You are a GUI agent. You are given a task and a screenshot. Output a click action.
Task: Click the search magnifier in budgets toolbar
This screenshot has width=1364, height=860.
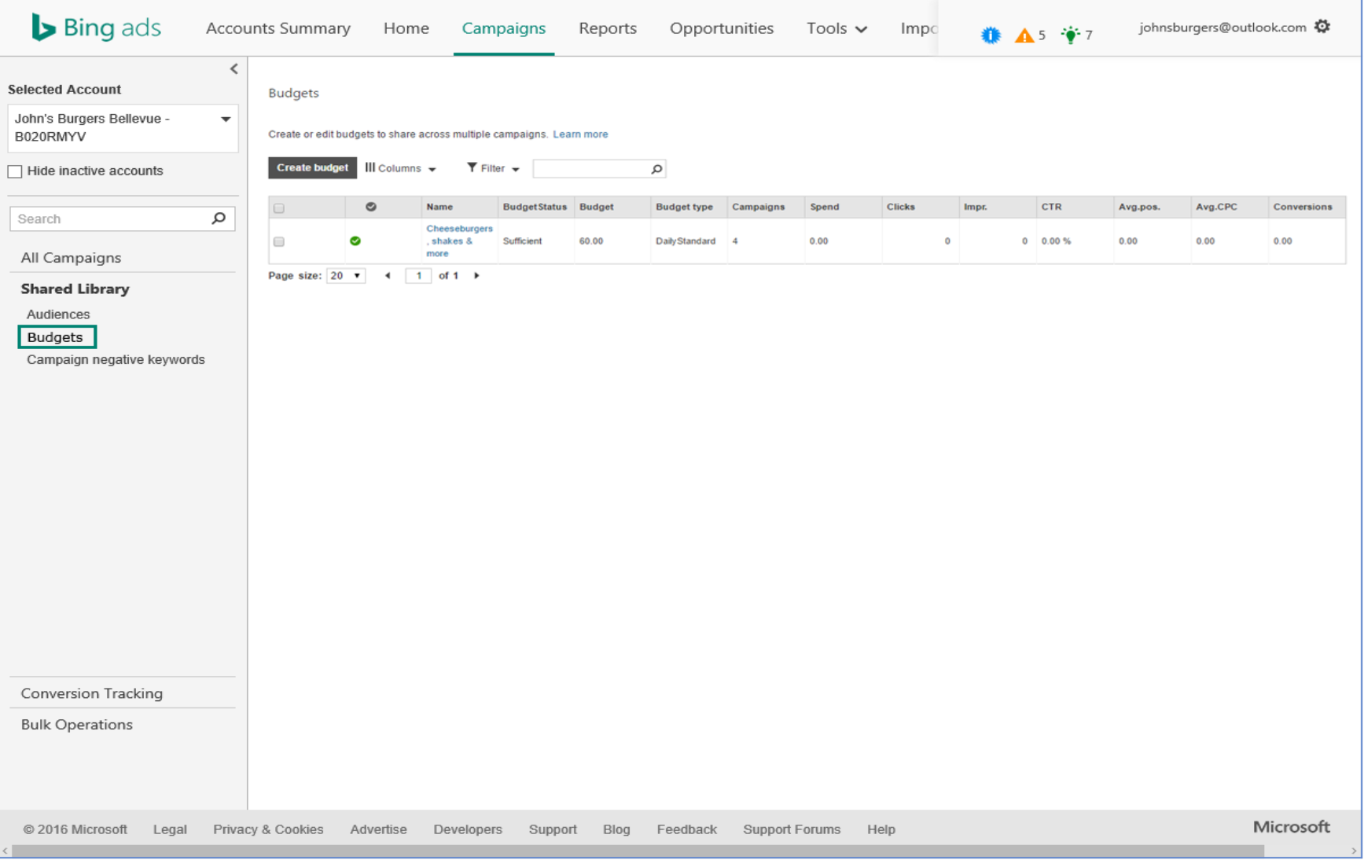coord(656,168)
